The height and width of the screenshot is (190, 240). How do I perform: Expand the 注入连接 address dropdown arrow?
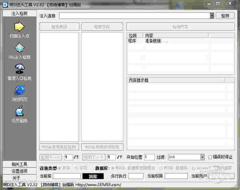click(212, 16)
